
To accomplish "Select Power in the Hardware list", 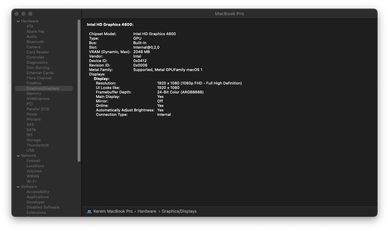I will [x=31, y=114].
